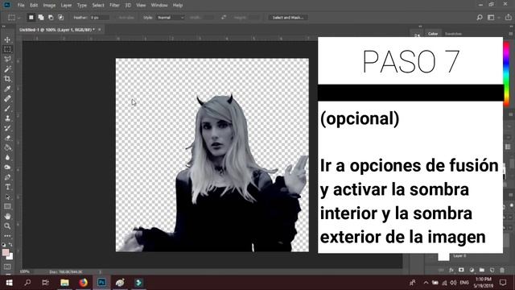The height and width of the screenshot is (290, 515).
Task: Open Firefox from the taskbar
Action: 83,283
